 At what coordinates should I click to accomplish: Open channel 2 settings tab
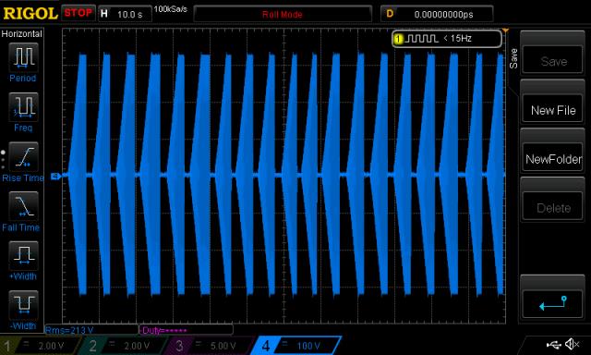pyautogui.click(x=126, y=346)
